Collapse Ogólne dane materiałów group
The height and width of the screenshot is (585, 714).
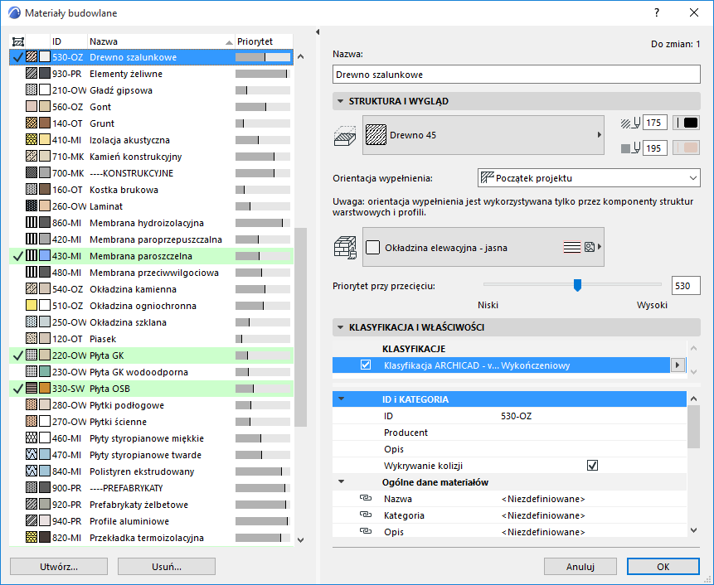click(341, 481)
